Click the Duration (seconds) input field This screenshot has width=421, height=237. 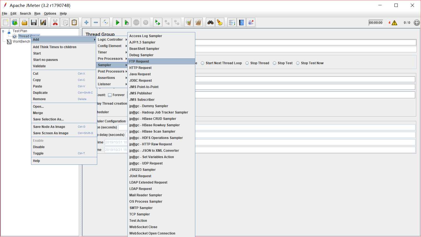click(x=305, y=127)
